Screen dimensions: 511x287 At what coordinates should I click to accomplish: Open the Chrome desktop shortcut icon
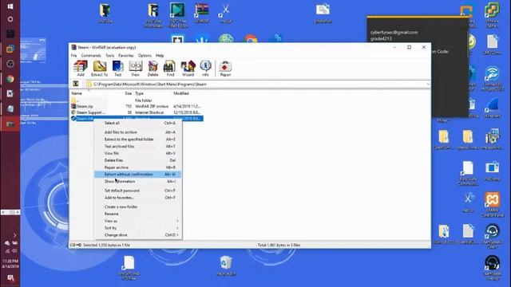[251, 39]
